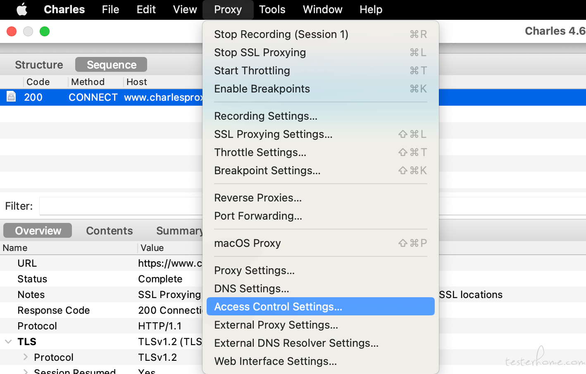Click the TLSv1.2 value under TLS
586x374 pixels.
(x=157, y=357)
